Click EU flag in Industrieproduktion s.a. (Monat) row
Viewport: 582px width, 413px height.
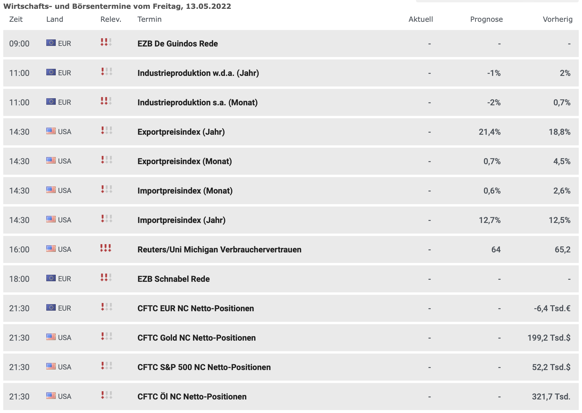coord(51,102)
